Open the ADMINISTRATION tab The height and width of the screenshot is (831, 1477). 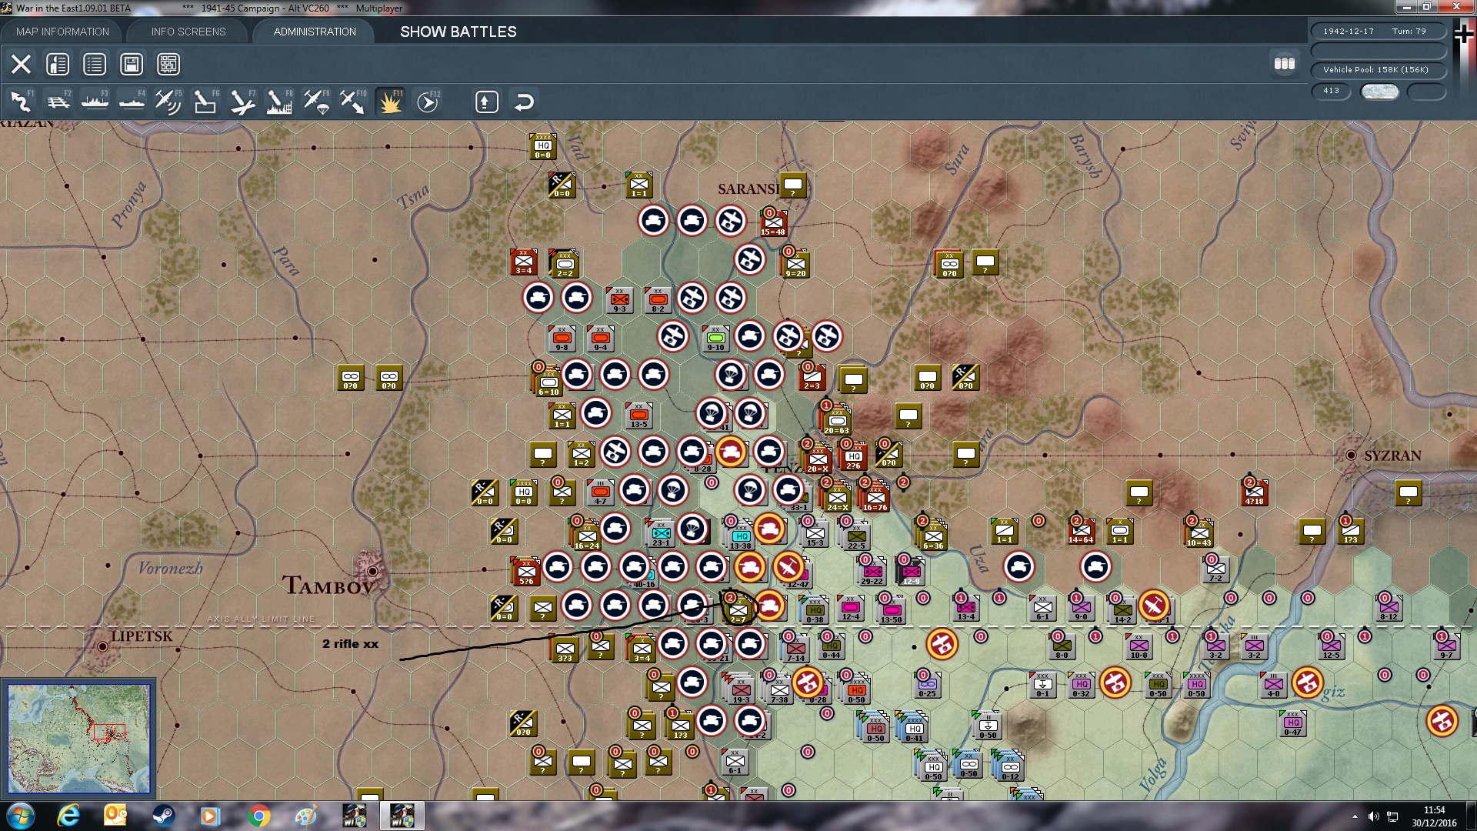[315, 32]
